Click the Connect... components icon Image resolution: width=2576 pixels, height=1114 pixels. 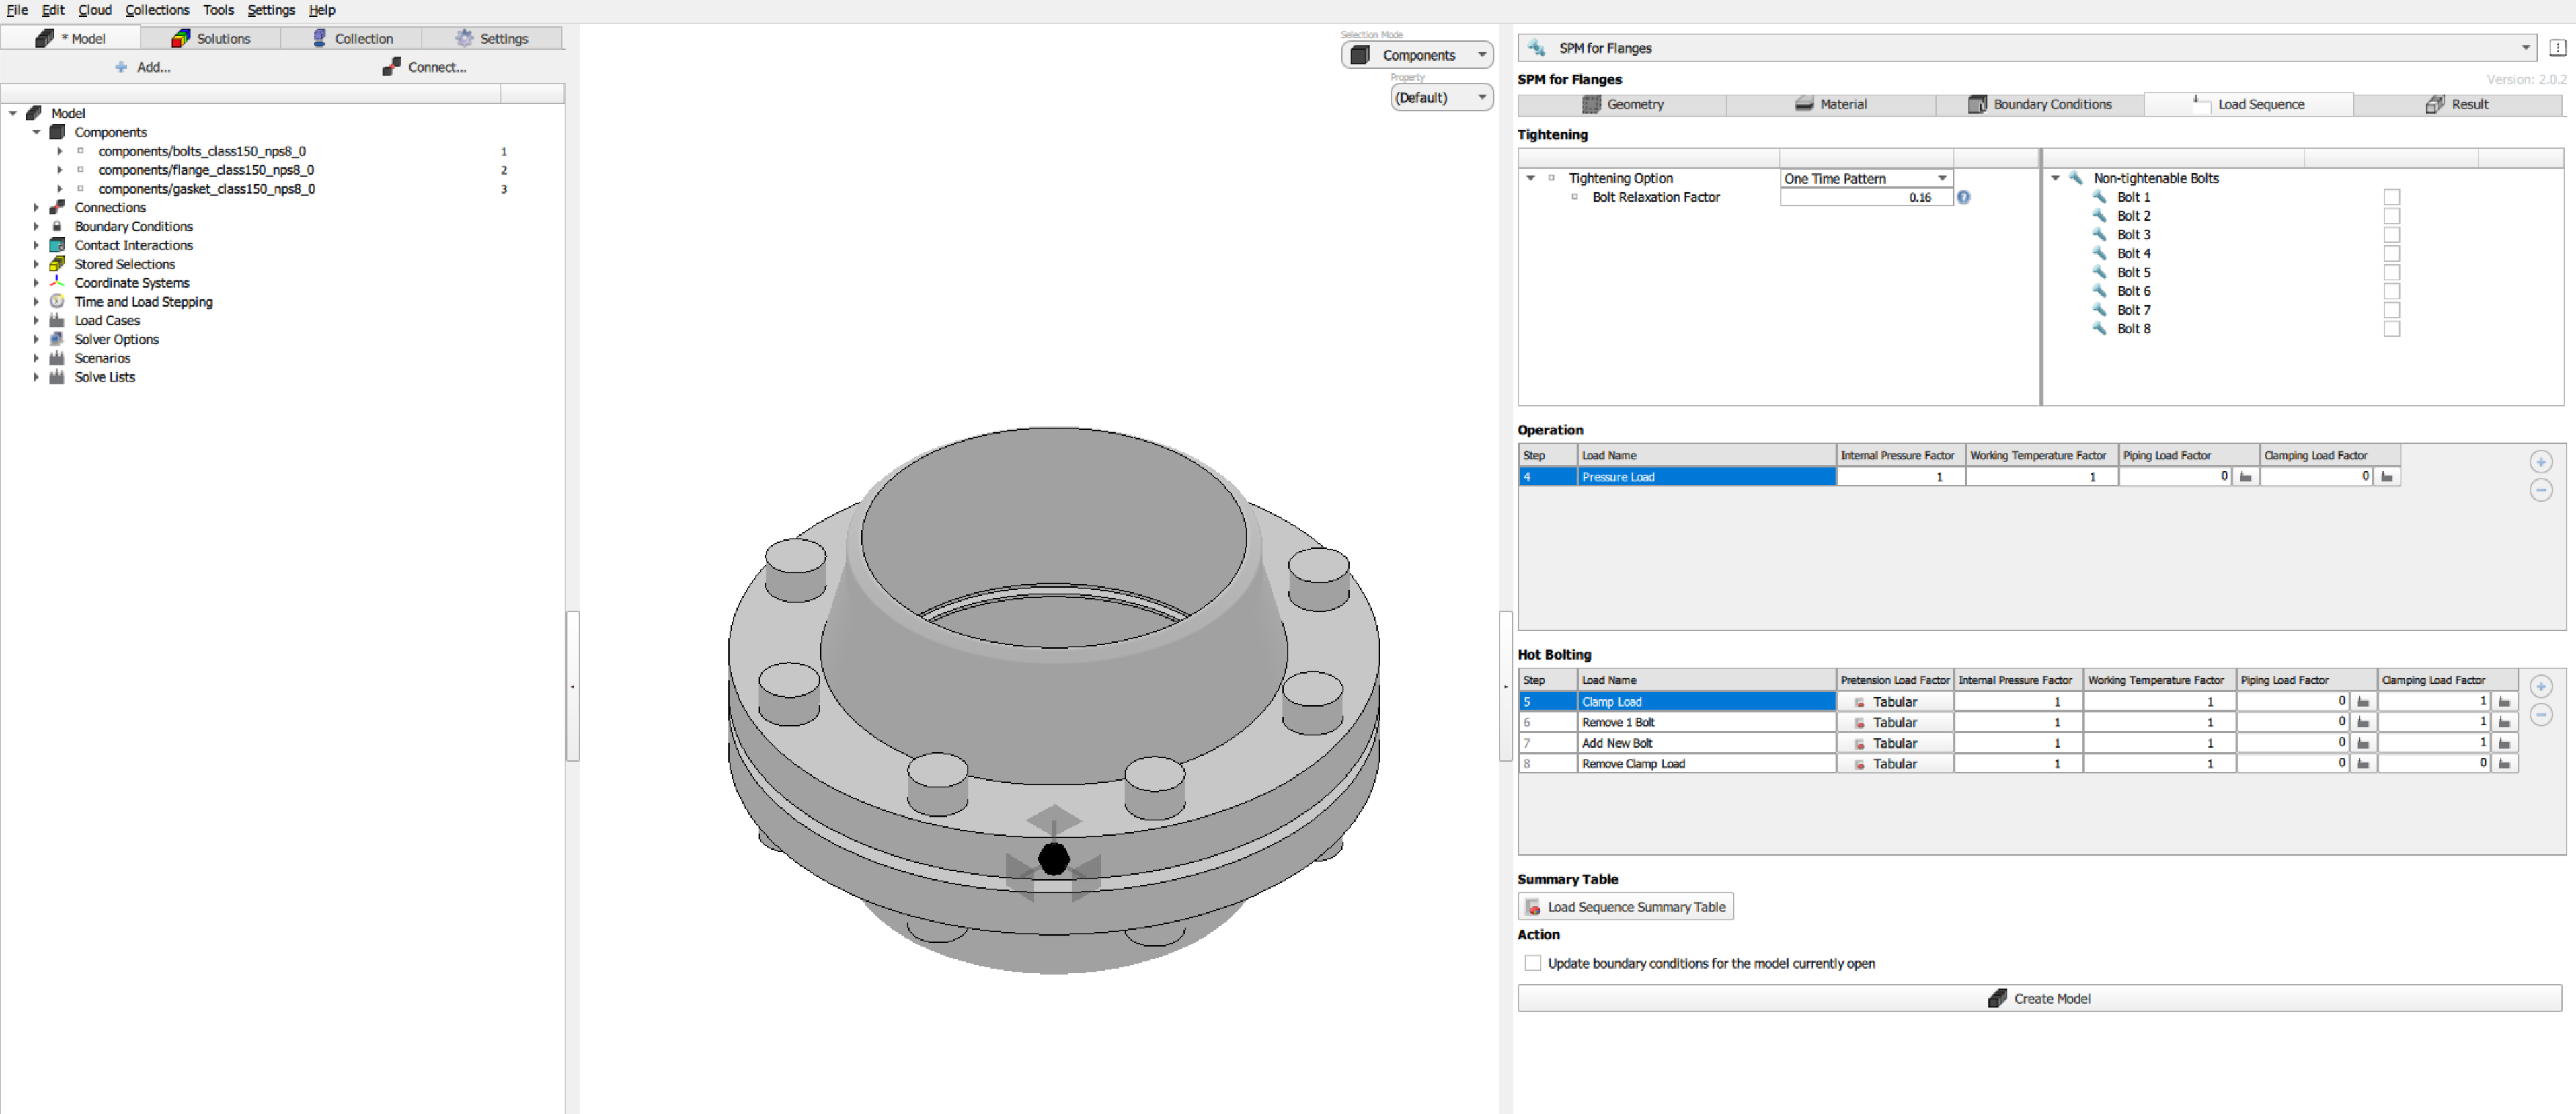coord(391,67)
